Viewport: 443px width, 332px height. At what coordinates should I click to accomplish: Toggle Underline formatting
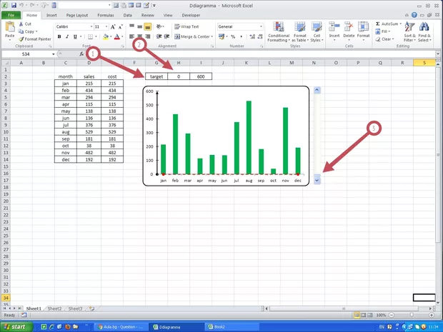click(75, 36)
